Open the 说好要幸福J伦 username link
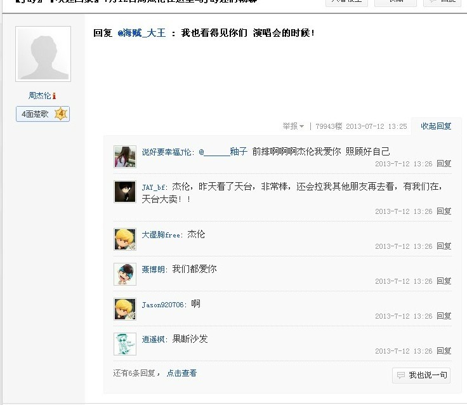 coord(166,152)
